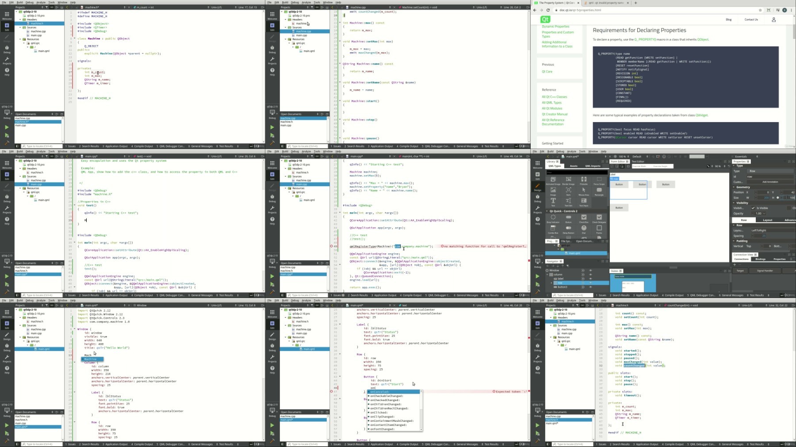Toggle the Is Visible checkbox

tap(753, 208)
